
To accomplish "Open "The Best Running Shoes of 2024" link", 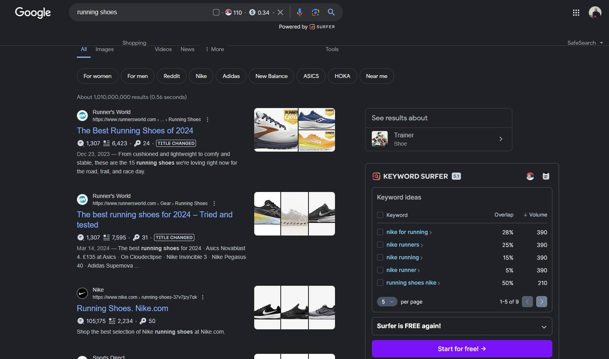I will 135,131.
